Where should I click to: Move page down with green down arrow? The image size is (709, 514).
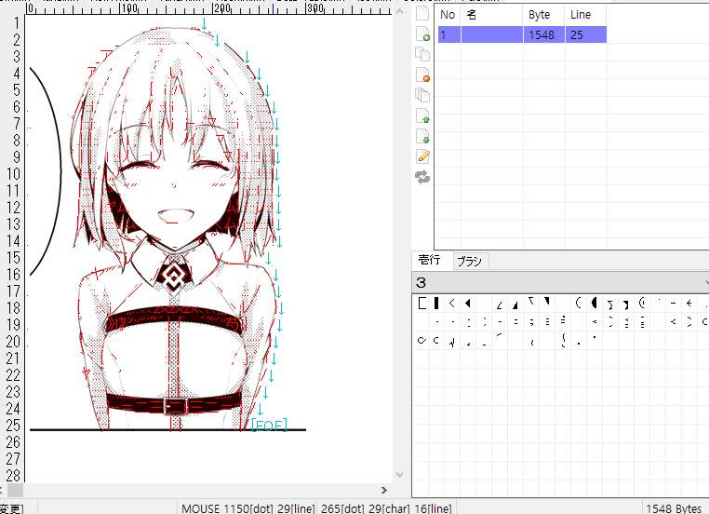coord(422,136)
